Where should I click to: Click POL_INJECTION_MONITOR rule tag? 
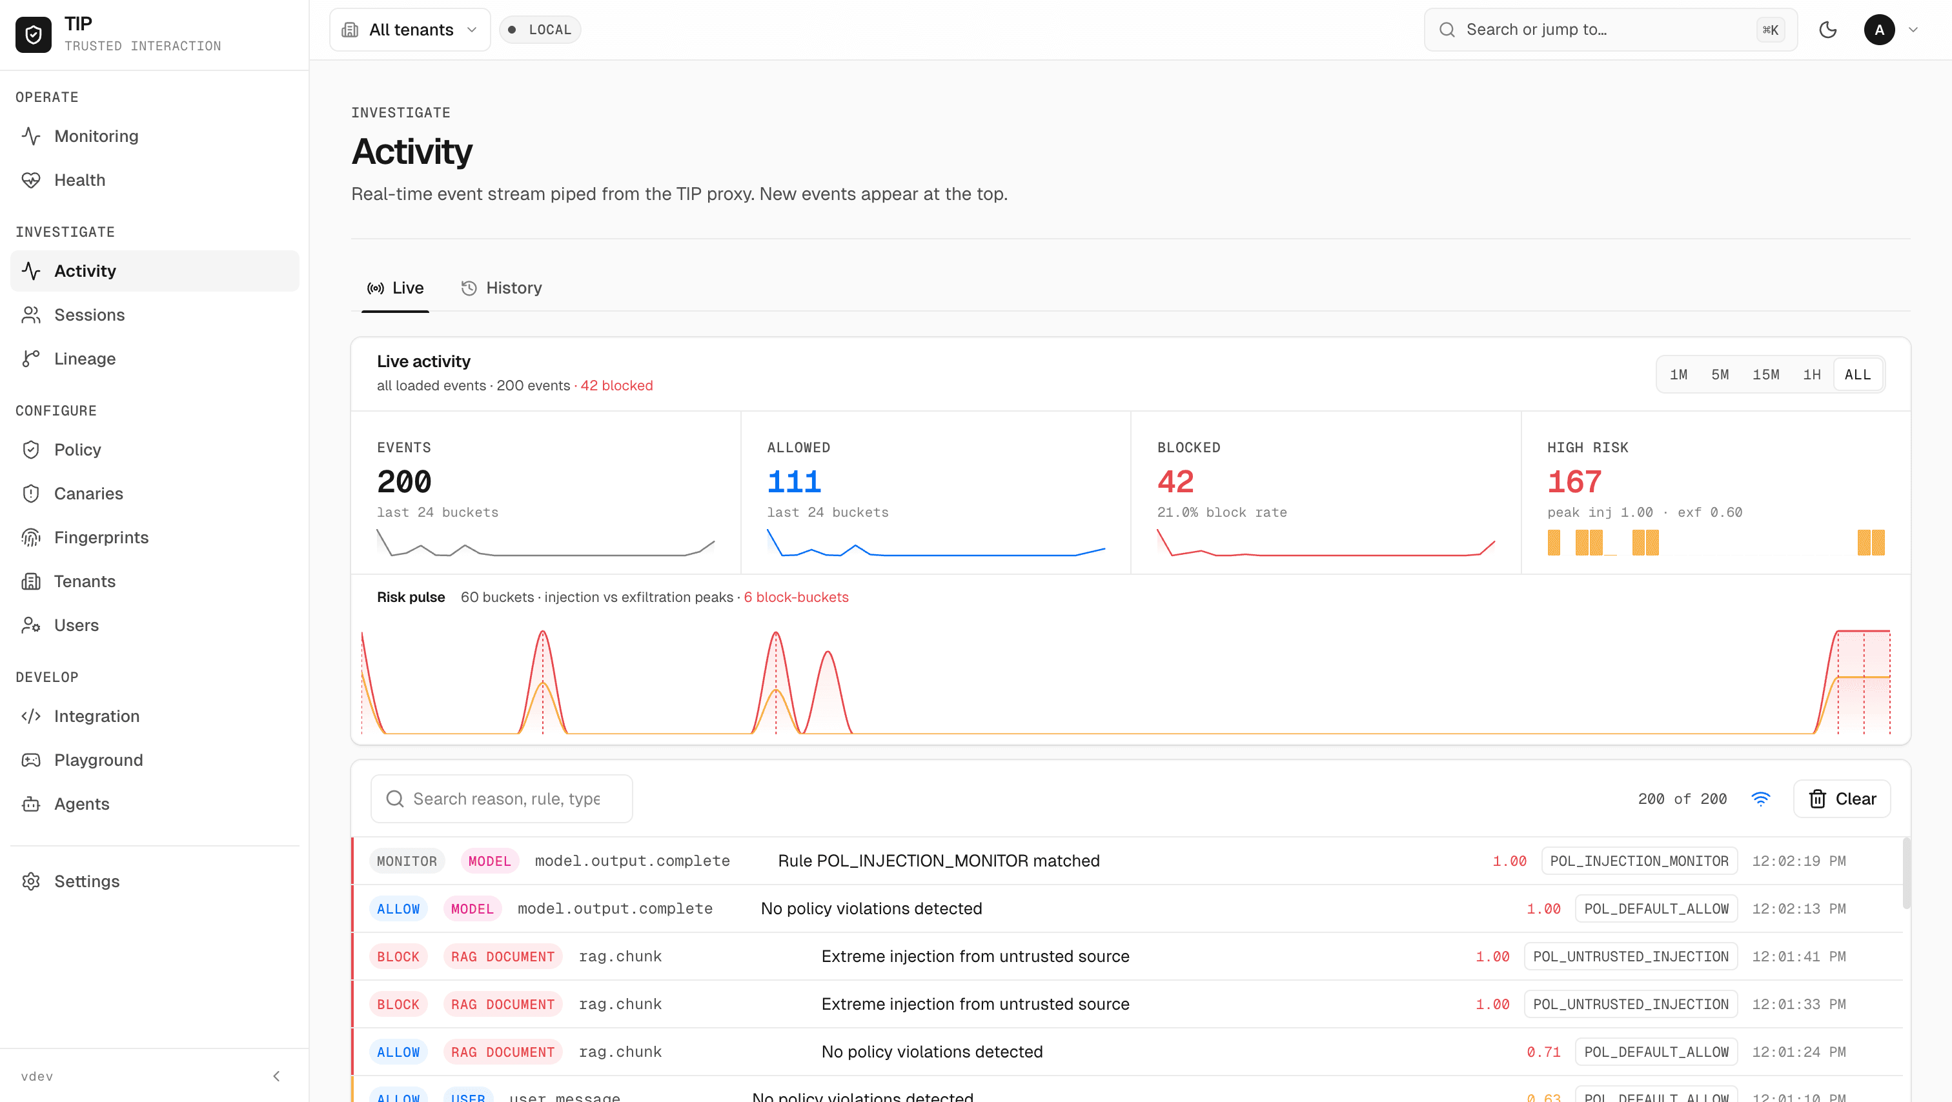click(1639, 861)
